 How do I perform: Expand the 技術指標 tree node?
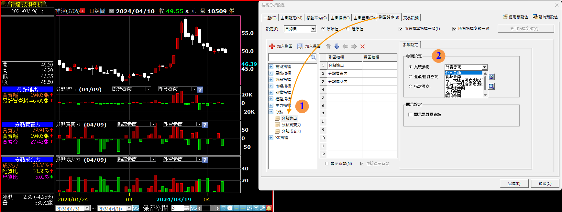click(271, 67)
